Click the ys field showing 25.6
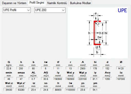Viewport: 131px width, 94px height. 83,89
